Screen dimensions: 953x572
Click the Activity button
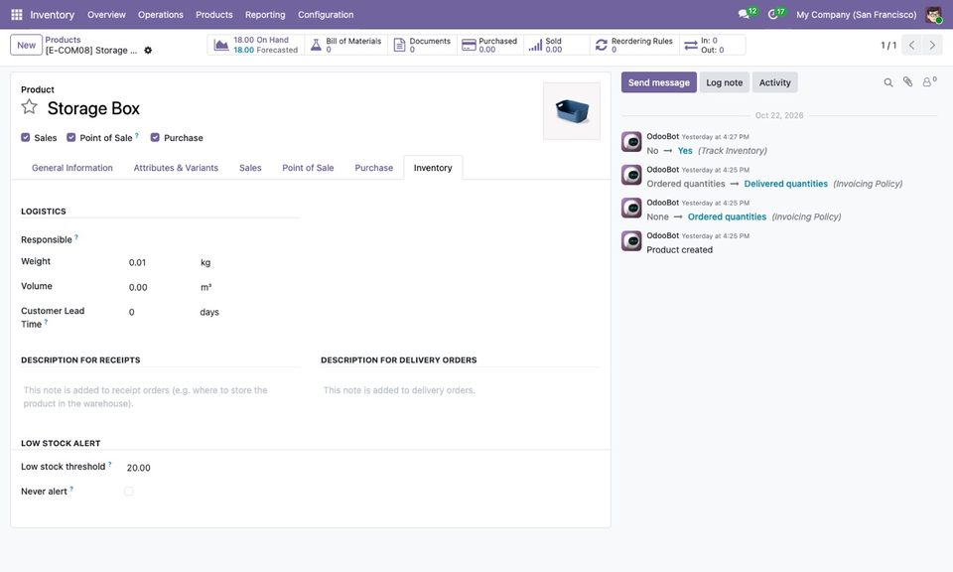775,82
